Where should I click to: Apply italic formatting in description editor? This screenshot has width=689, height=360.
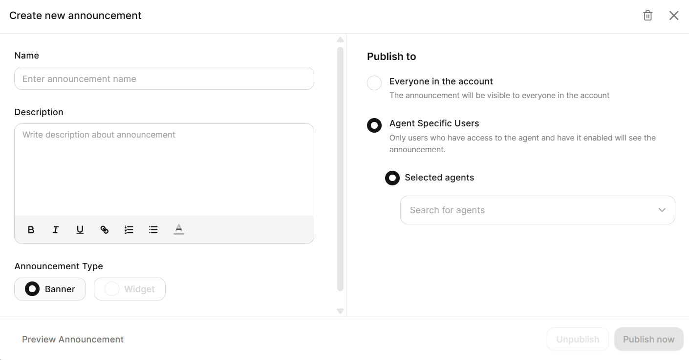point(56,230)
